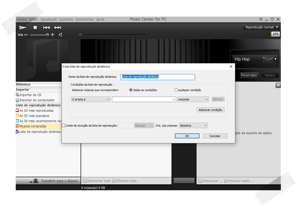Click the As 30 mais recentemente icon
Viewport: 297px width, 206px height.
point(17,121)
